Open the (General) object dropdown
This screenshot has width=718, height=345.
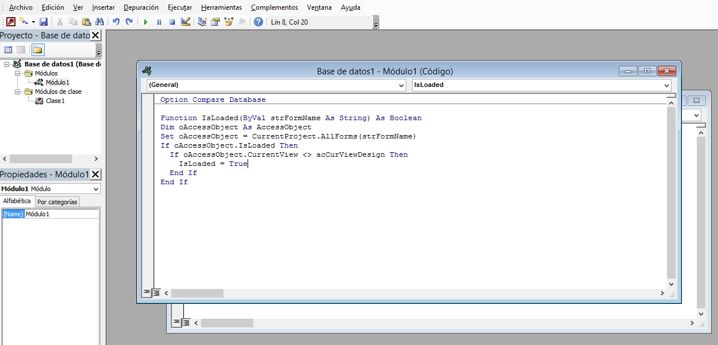click(402, 85)
